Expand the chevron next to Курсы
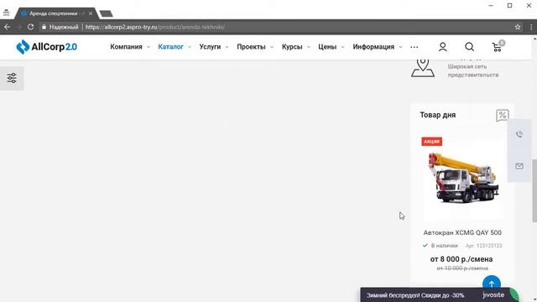The width and height of the screenshot is (537, 302). 308,47
